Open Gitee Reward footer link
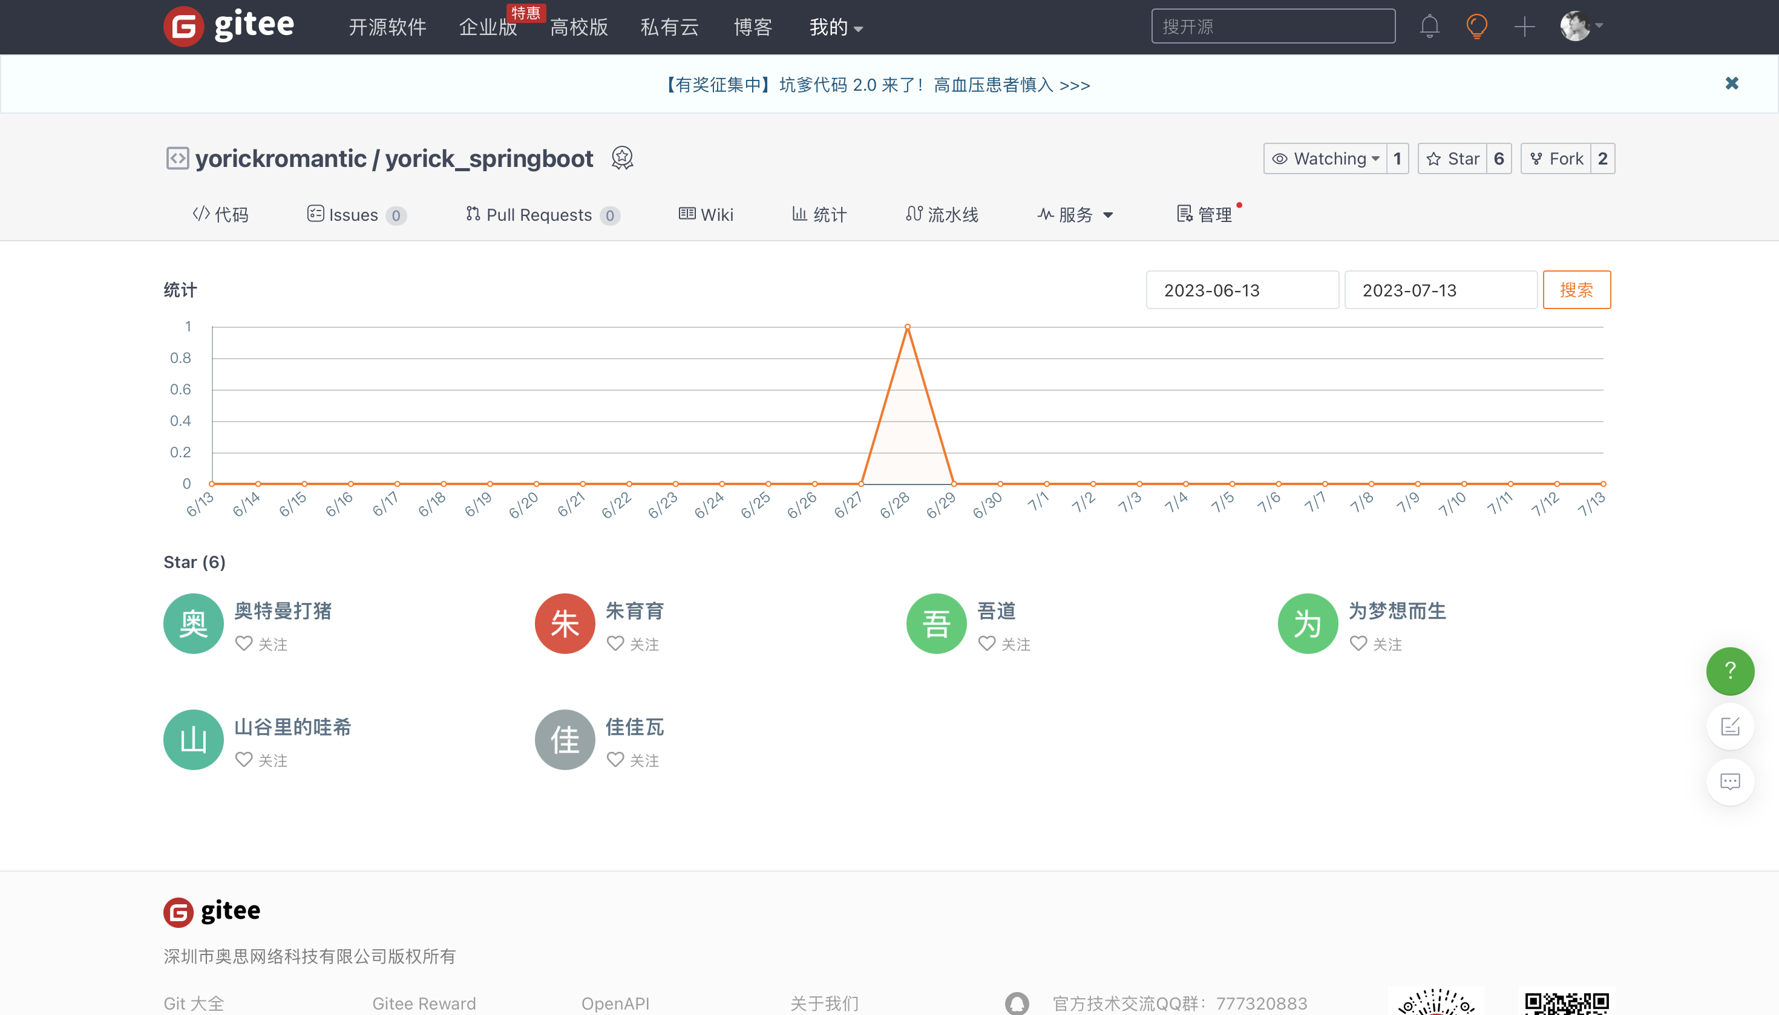 pos(424,1004)
